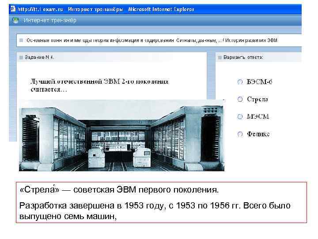Image resolution: width=318 pixels, height=239 pixels.
Task: Click the Интернет тренажёр header title
Action: (x=50, y=20)
